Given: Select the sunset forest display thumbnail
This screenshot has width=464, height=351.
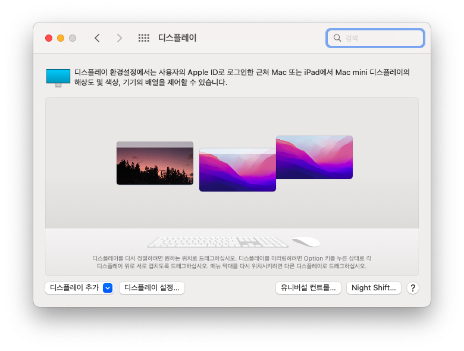Looking at the screenshot, I should 155,163.
